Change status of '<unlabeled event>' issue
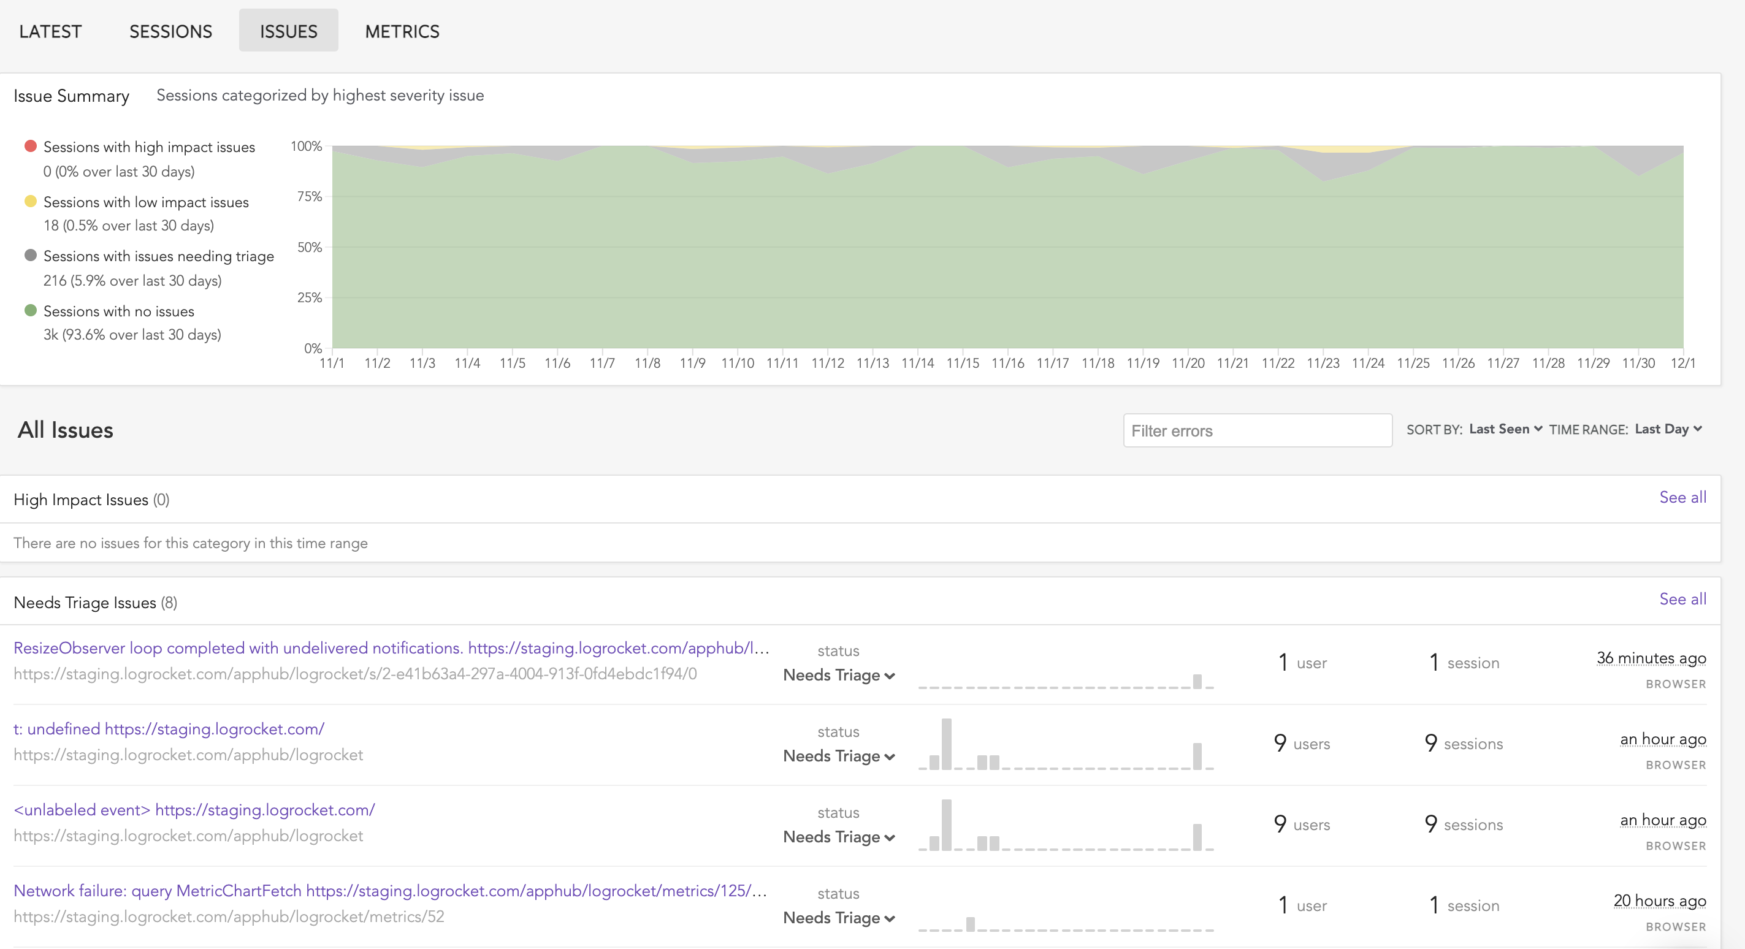Image resolution: width=1745 pixels, height=949 pixels. tap(839, 837)
